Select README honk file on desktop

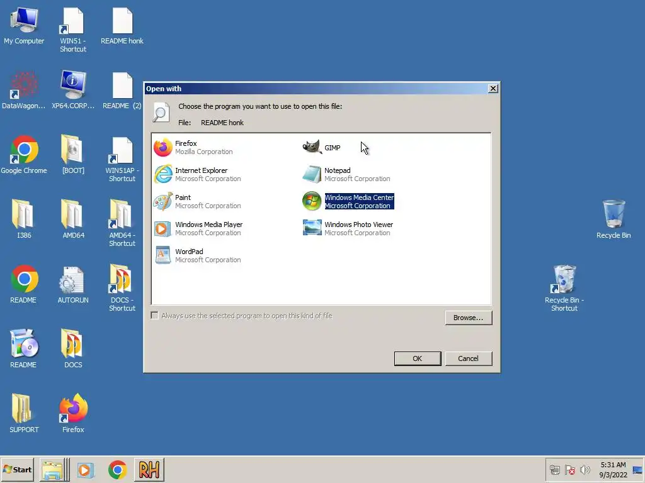pos(122,26)
